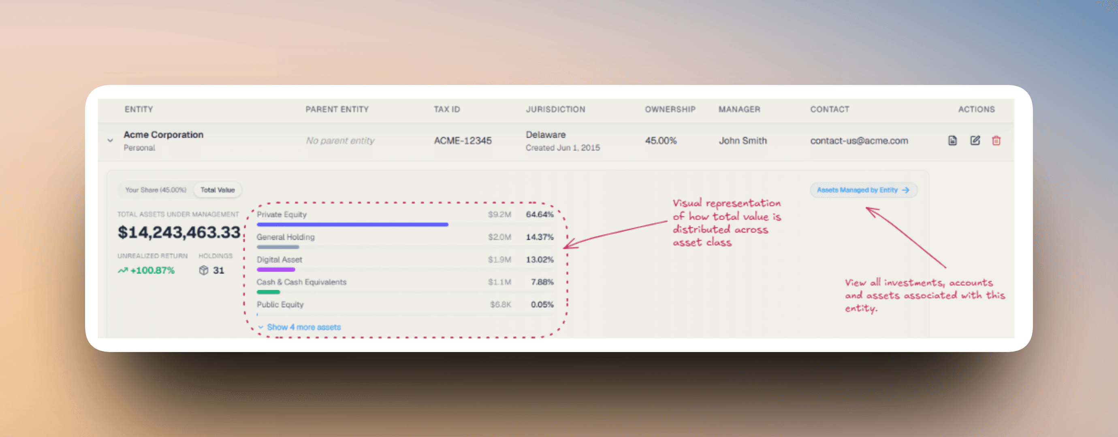This screenshot has width=1118, height=437.
Task: Click the Delaware jurisdiction cell
Action: point(546,135)
